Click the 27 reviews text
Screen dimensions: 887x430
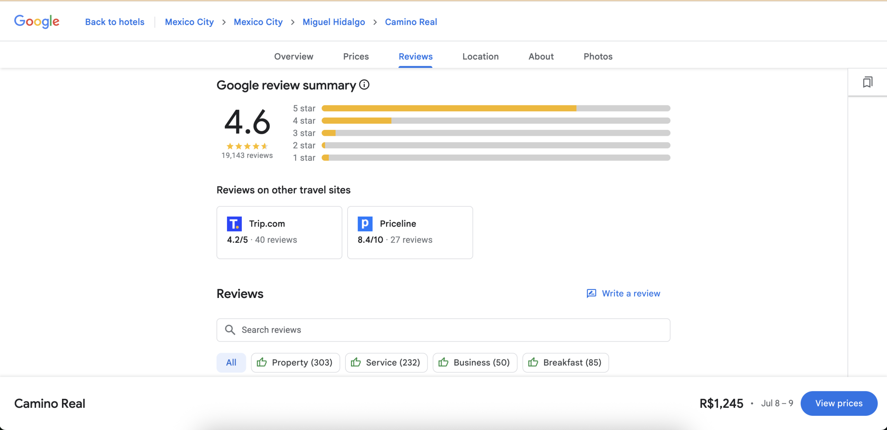411,240
